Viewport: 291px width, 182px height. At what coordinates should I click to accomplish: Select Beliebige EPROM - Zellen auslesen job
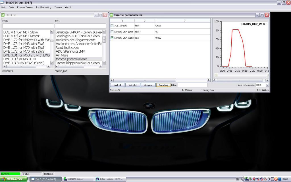pyautogui.click(x=79, y=32)
